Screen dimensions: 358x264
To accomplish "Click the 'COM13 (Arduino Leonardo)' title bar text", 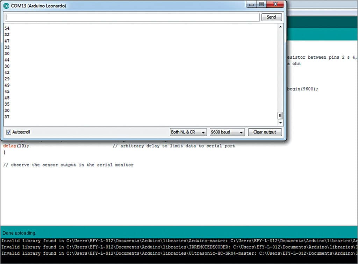I will [38, 6].
